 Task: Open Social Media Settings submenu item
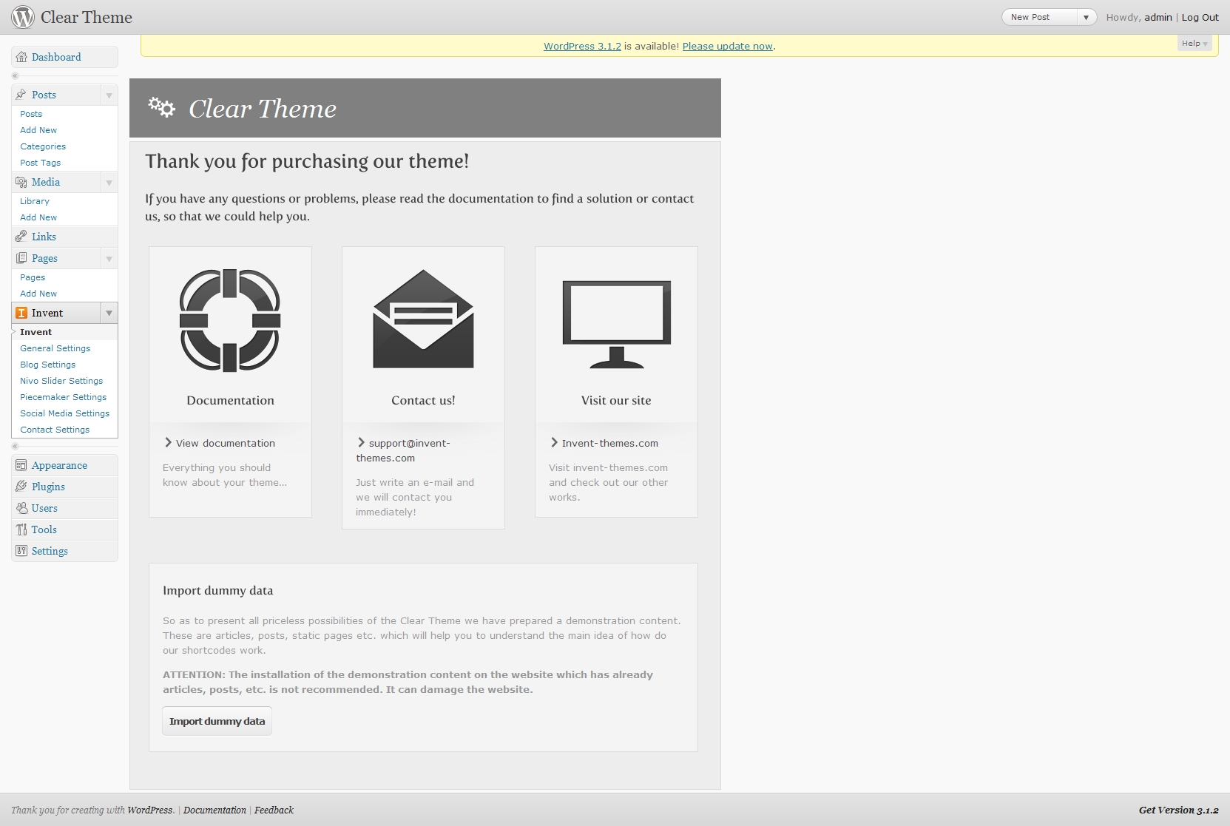pos(64,413)
